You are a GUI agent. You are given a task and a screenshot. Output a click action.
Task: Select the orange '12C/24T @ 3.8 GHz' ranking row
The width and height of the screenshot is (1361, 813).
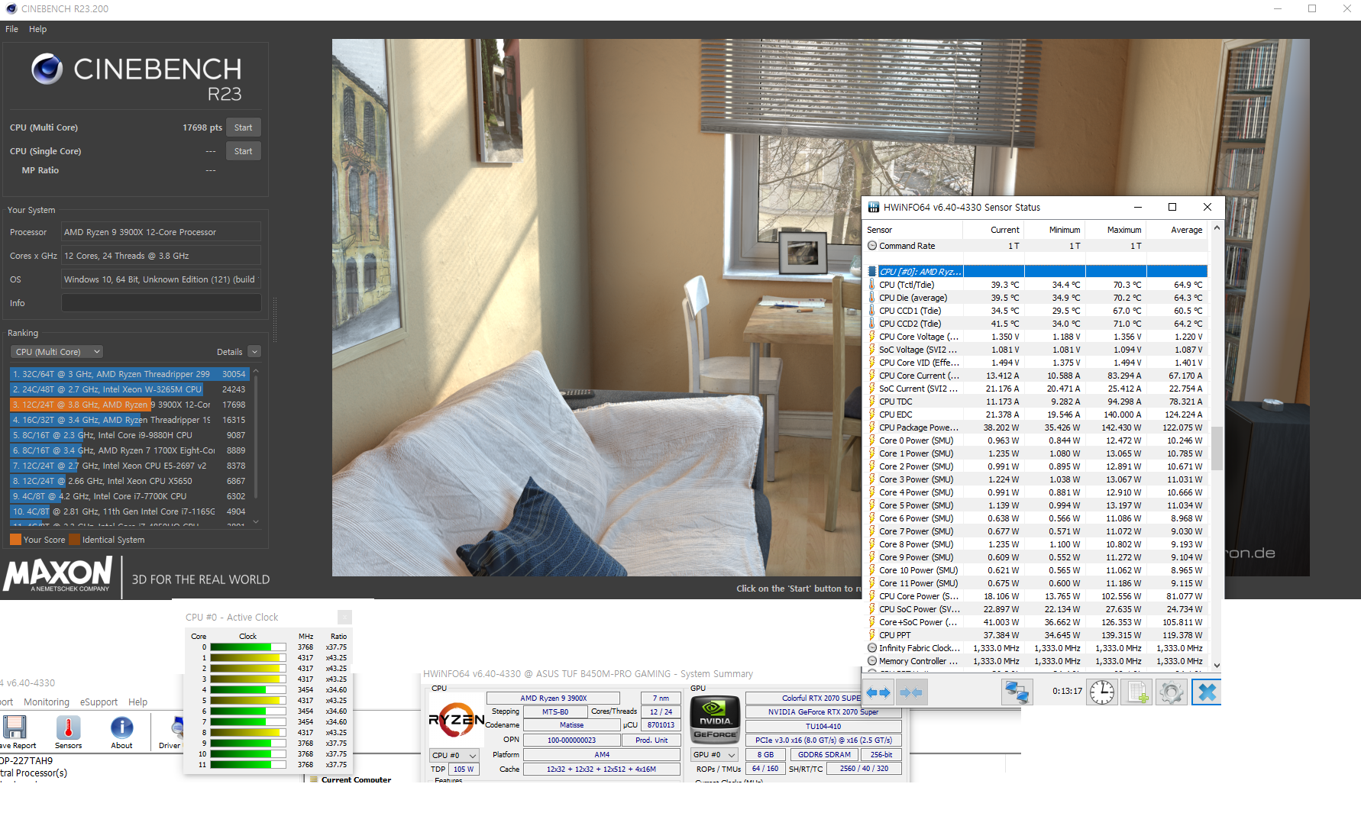[x=129, y=405]
